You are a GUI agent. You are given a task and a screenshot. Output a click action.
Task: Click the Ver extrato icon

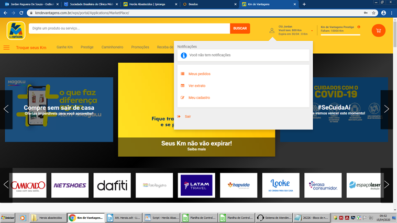(x=182, y=86)
